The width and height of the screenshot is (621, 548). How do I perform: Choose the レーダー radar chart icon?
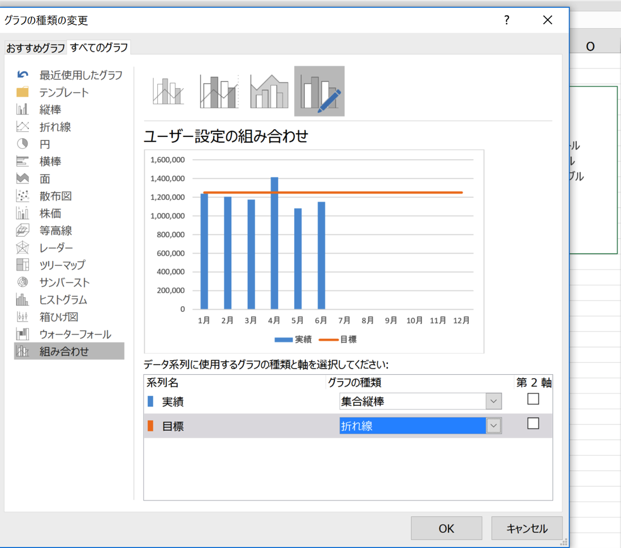[23, 247]
